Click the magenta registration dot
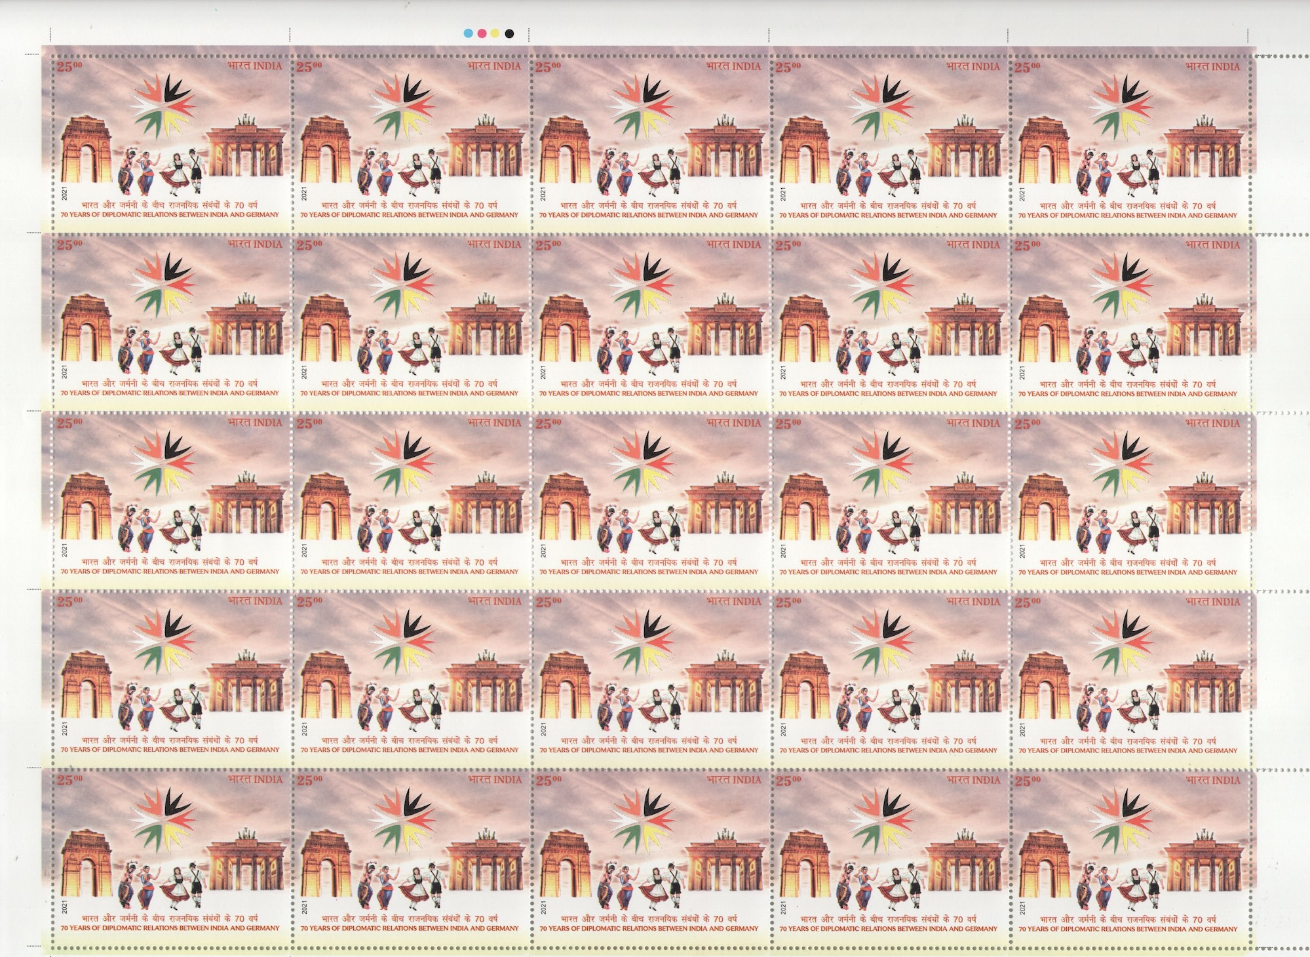 (x=482, y=33)
